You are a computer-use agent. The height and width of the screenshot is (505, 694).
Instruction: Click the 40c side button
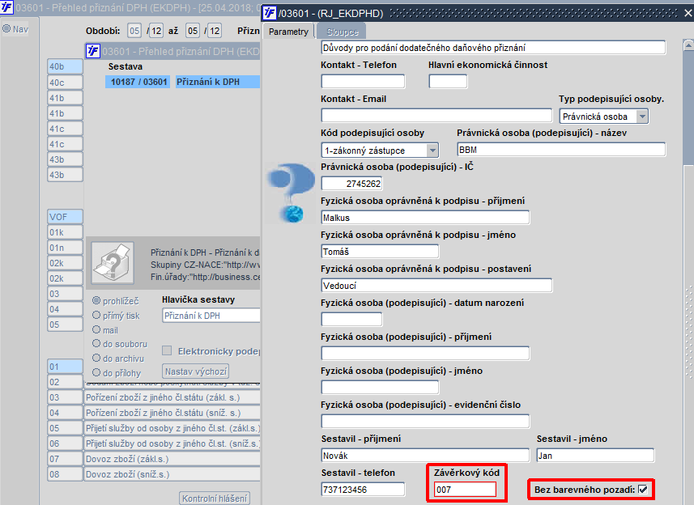[x=65, y=83]
